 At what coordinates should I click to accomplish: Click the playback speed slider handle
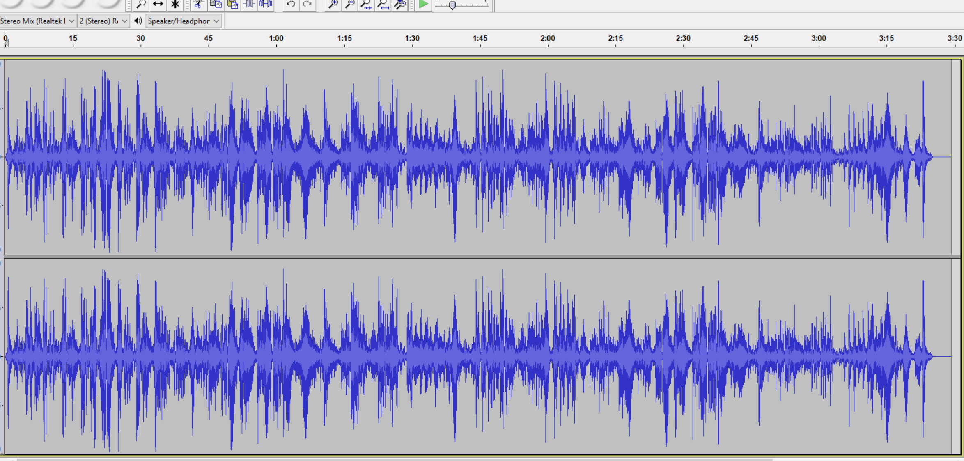click(x=452, y=5)
